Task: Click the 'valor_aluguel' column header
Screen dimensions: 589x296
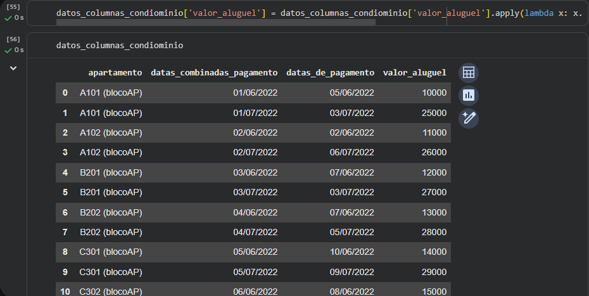Action: pyautogui.click(x=415, y=73)
